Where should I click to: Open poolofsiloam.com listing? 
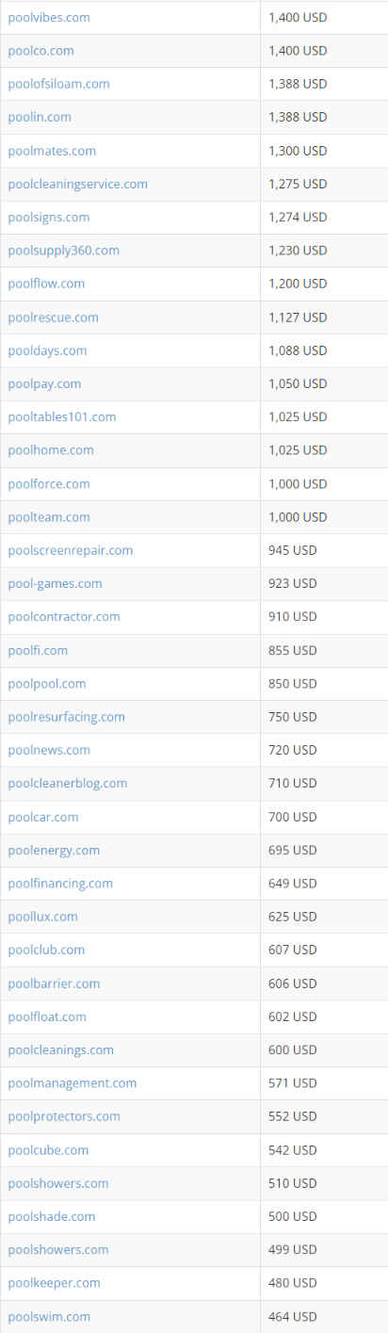point(58,84)
